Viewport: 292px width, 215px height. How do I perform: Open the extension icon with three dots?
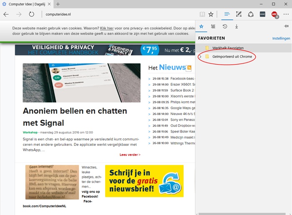click(262, 14)
